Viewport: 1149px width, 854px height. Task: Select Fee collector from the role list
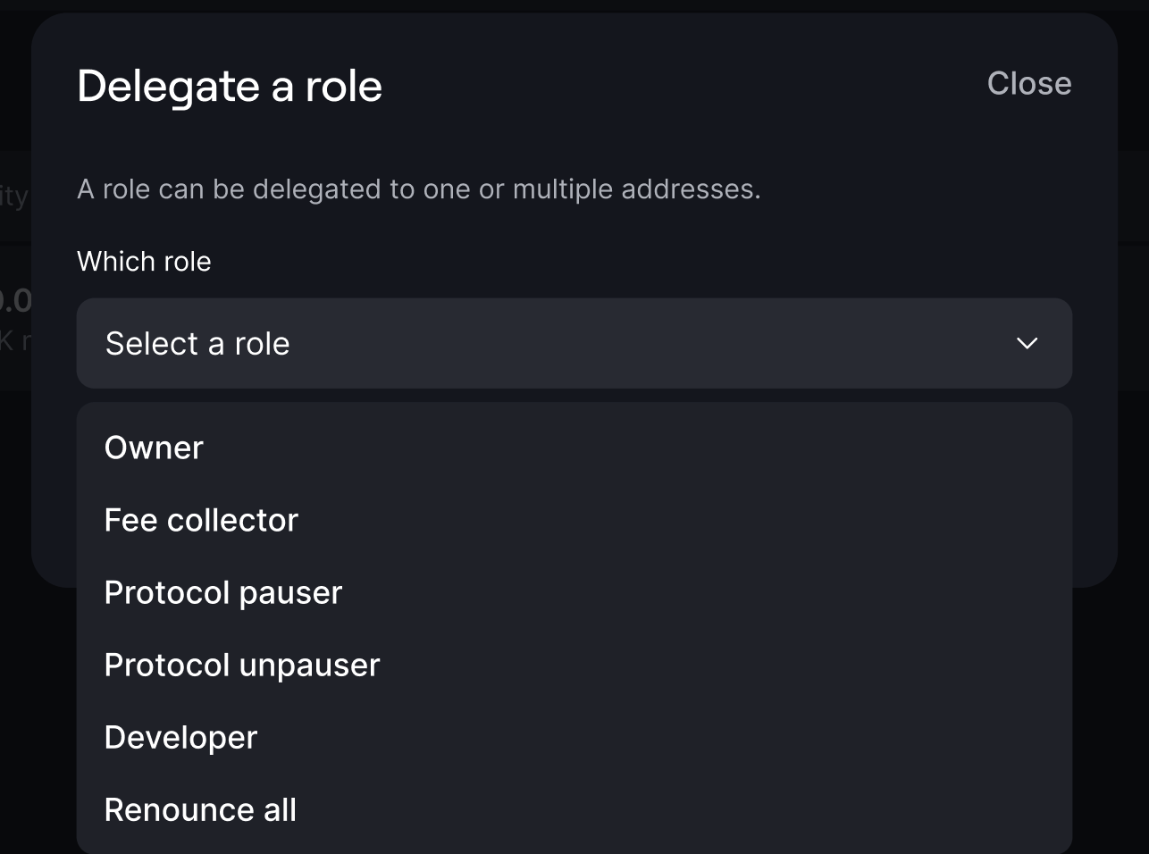(201, 520)
